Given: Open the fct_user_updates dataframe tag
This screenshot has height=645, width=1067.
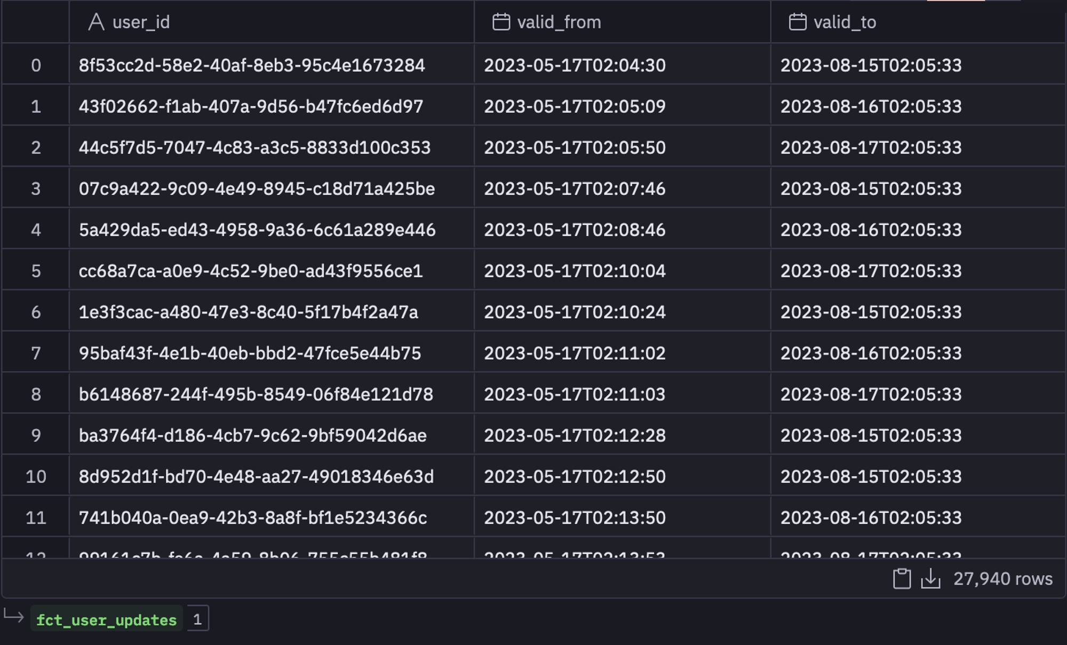Looking at the screenshot, I should [106, 619].
